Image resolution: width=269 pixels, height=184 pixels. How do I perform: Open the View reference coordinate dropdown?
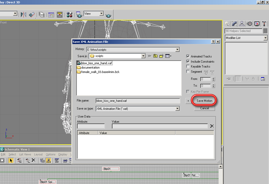point(102,13)
